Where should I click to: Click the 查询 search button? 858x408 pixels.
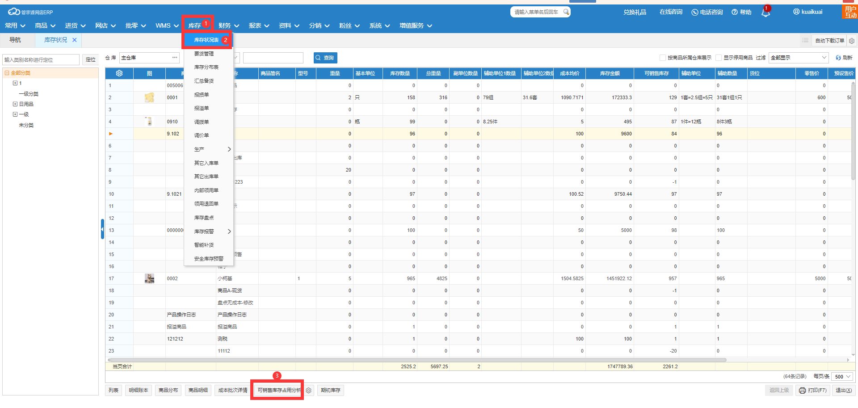325,58
